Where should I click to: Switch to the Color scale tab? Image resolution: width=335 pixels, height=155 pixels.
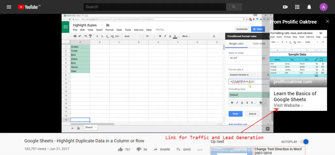click(x=259, y=44)
